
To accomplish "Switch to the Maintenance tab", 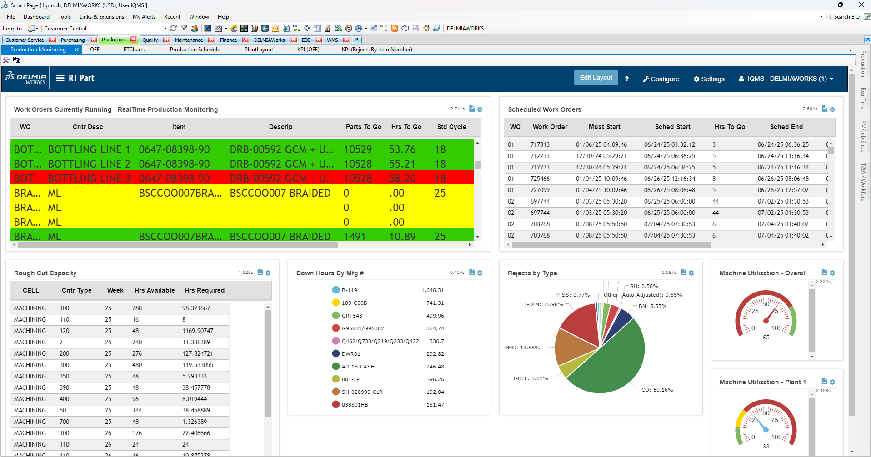I will [x=189, y=40].
